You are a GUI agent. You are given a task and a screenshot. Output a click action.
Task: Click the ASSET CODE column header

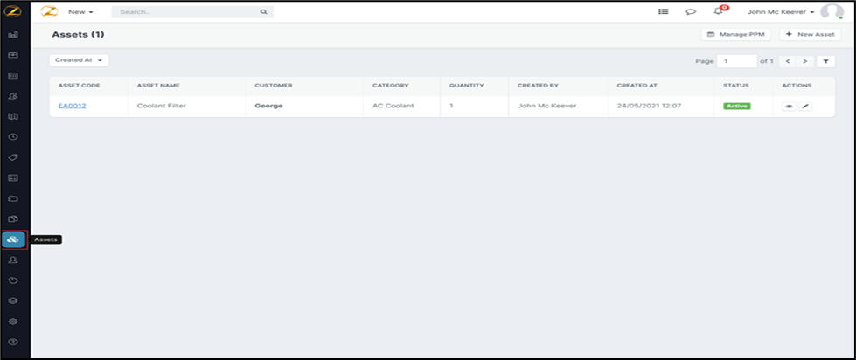80,86
